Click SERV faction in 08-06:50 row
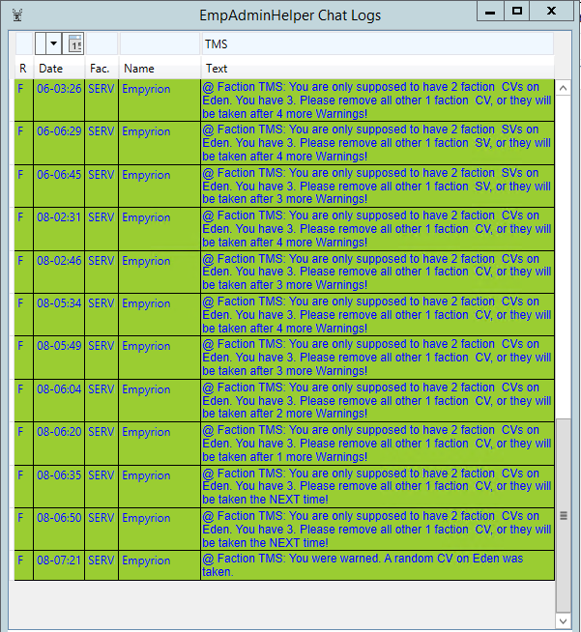 click(102, 518)
